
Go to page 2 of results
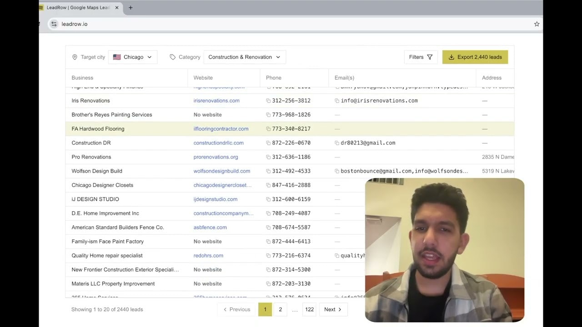pyautogui.click(x=281, y=309)
